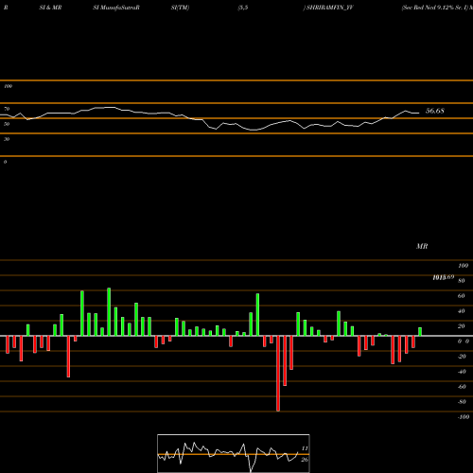Viewport: 473px width, 473px height.
Task: Click the RSI 100 level label
Action: click(x=8, y=86)
